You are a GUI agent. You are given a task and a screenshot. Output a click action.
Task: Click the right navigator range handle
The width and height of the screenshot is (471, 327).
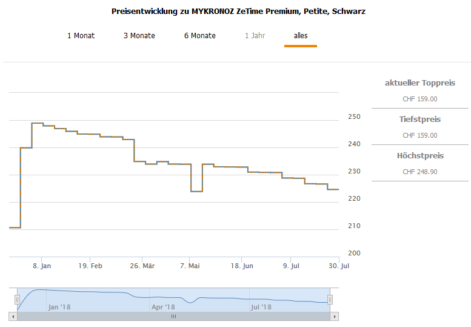point(330,299)
